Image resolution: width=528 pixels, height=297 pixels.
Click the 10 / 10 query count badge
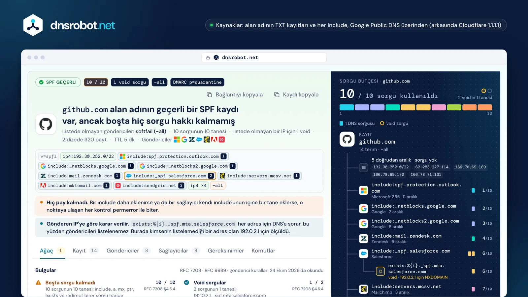(x=96, y=82)
